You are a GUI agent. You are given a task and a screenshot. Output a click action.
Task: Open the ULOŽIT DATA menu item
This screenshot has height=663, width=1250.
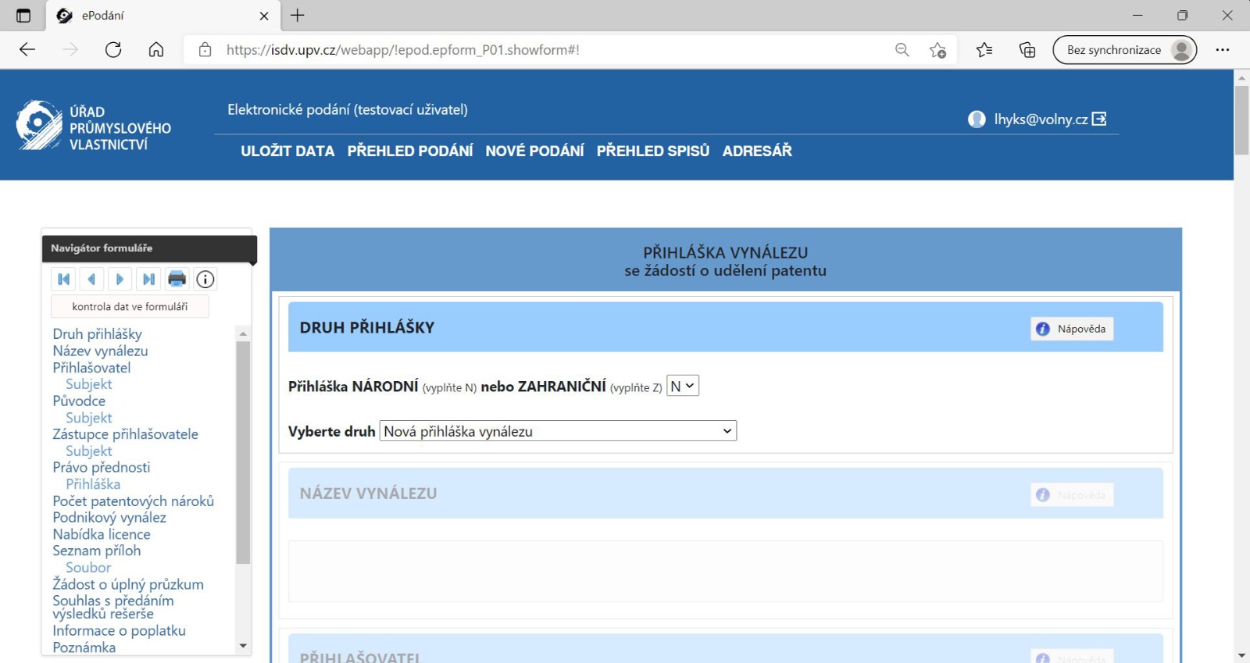pyautogui.click(x=287, y=151)
